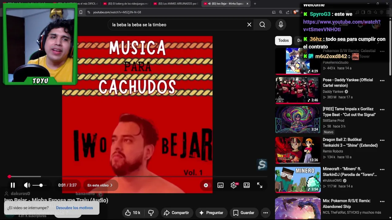
Task: Open options menu for Dragon Ball Z Budokai video
Action: pos(382,140)
